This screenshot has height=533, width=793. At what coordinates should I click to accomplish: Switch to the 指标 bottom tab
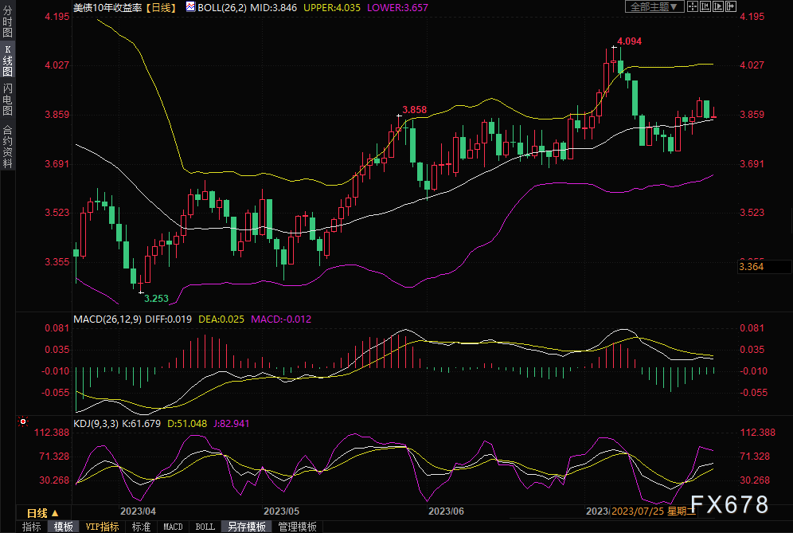(32, 527)
